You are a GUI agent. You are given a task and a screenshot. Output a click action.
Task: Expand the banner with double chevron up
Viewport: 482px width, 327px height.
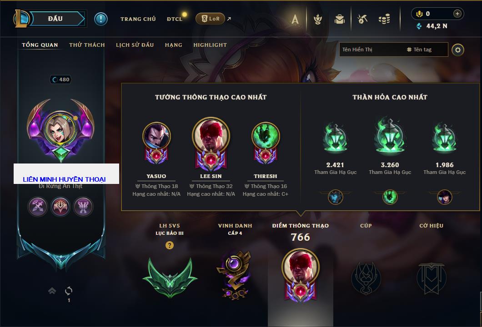52,291
